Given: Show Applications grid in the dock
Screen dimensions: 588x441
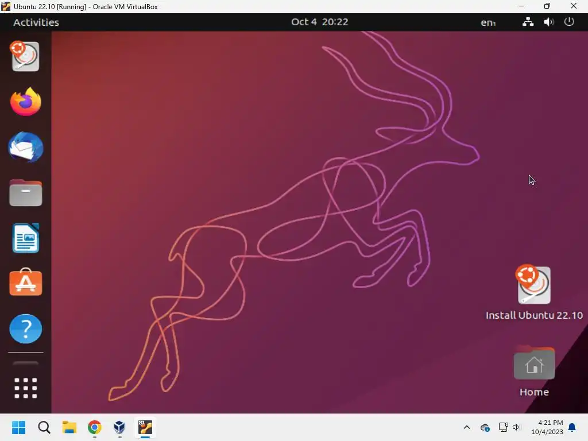Looking at the screenshot, I should coord(25,388).
